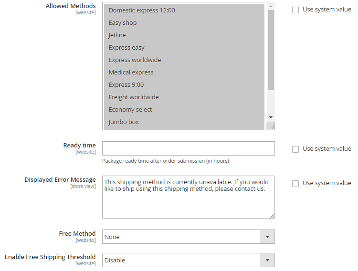Pick Freight worldwide method
This screenshot has width=358, height=271.
coord(134,97)
